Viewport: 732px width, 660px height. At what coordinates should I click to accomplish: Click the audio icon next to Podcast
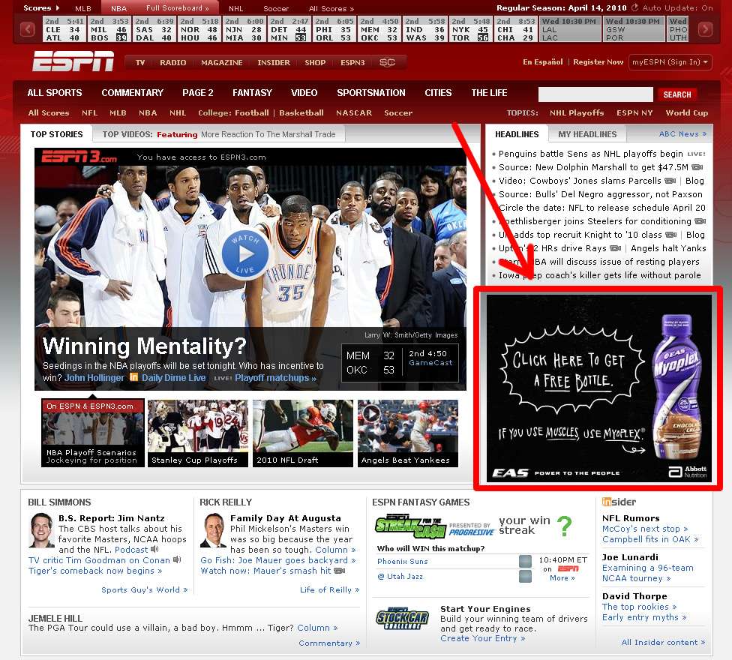click(154, 550)
